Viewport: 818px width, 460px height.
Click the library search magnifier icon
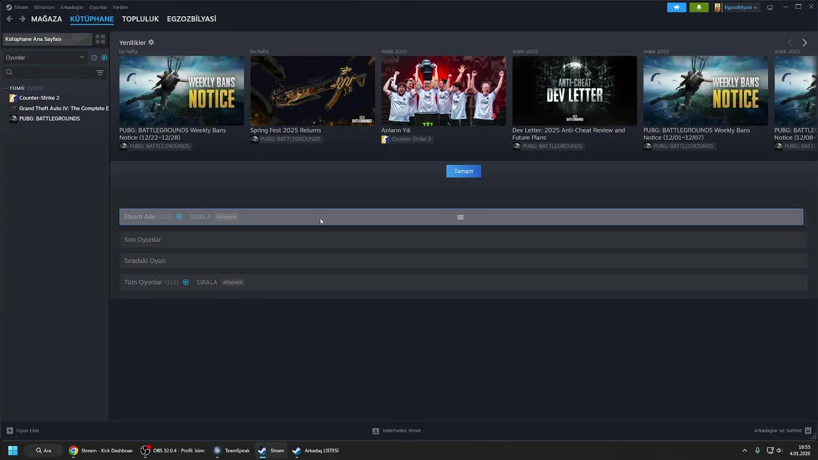tap(9, 72)
